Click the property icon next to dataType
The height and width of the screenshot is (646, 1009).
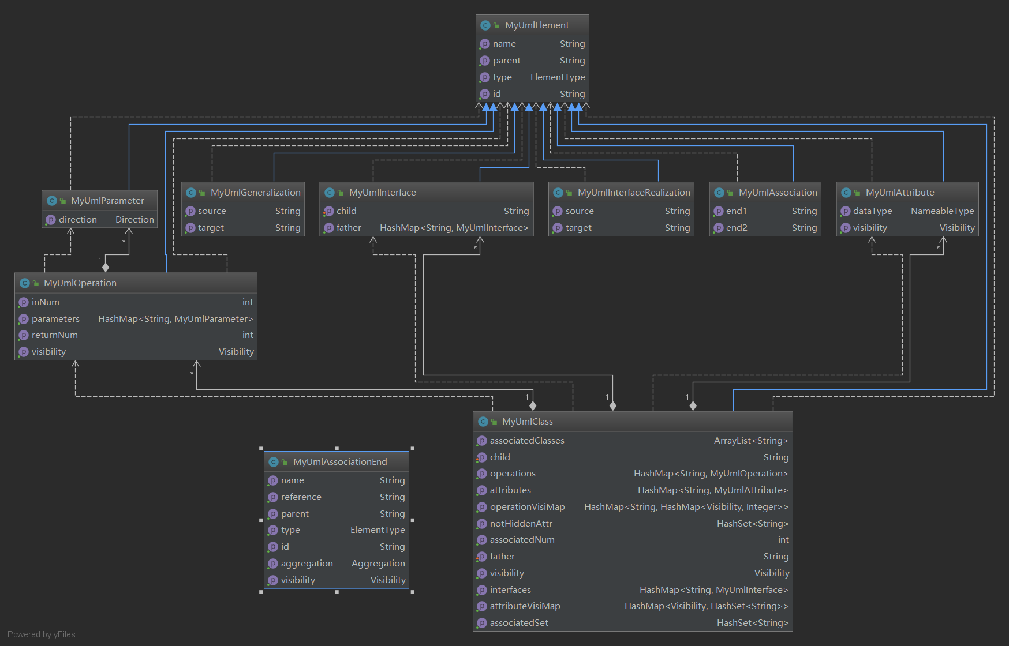coord(846,211)
